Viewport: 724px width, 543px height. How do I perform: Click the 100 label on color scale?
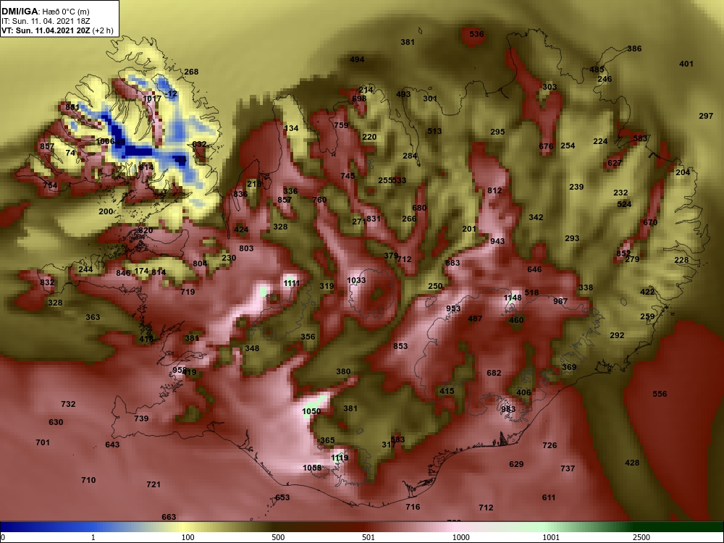(188, 537)
